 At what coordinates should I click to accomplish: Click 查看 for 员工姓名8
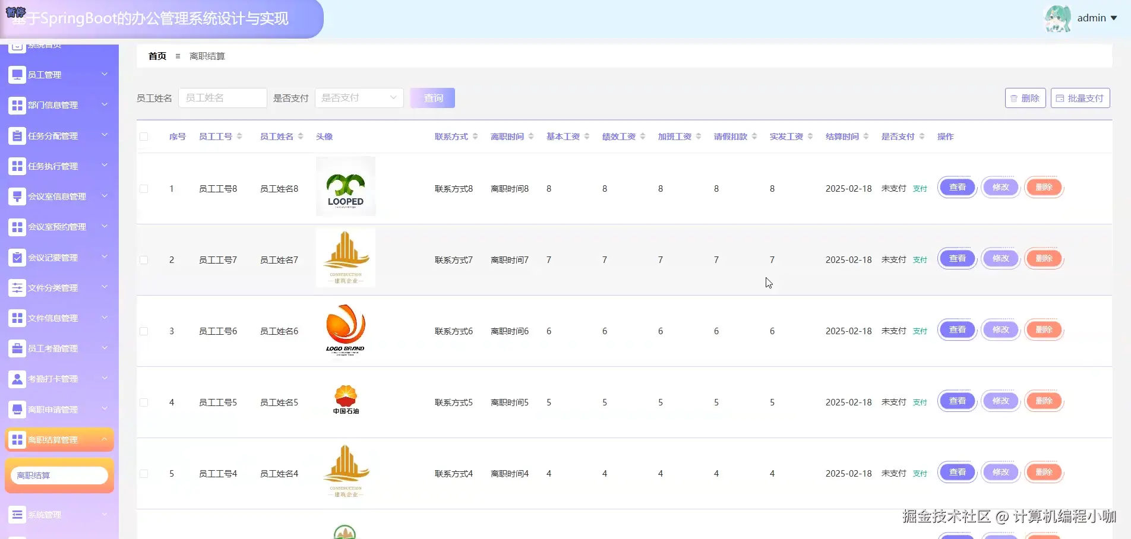pyautogui.click(x=958, y=188)
